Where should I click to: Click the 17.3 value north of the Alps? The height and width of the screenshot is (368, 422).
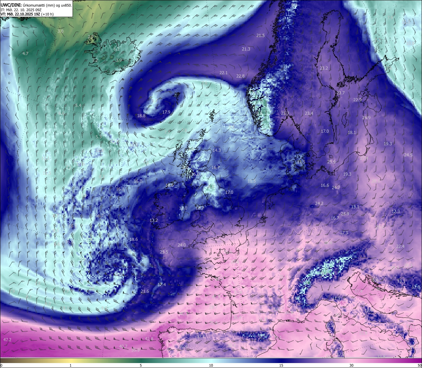(x=344, y=233)
